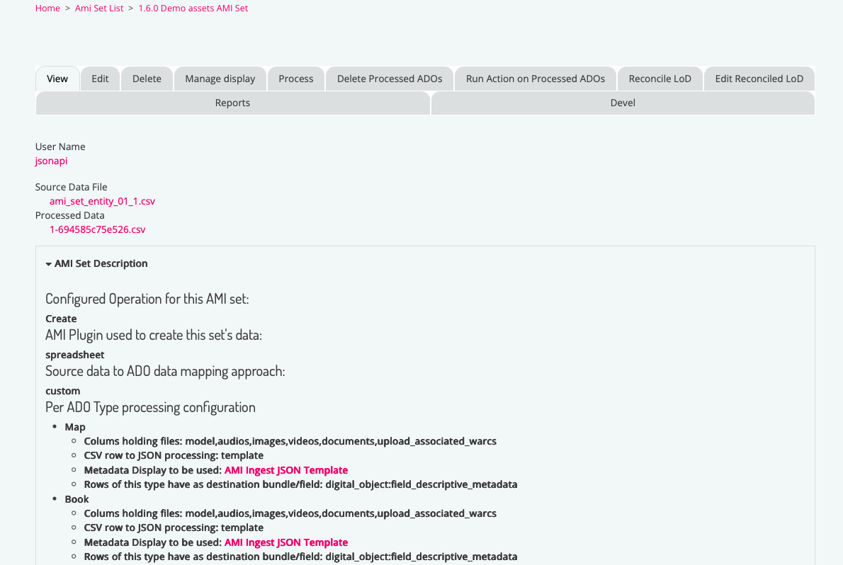
Task: Open the Reports tab
Action: click(x=232, y=103)
